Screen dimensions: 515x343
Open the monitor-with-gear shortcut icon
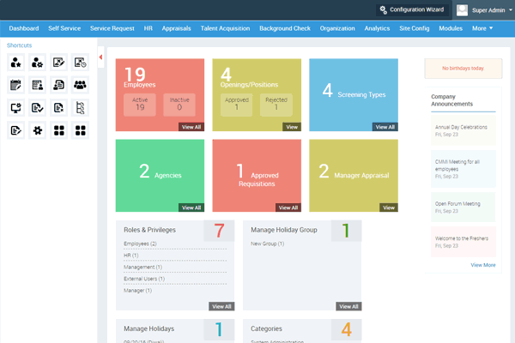(15, 107)
